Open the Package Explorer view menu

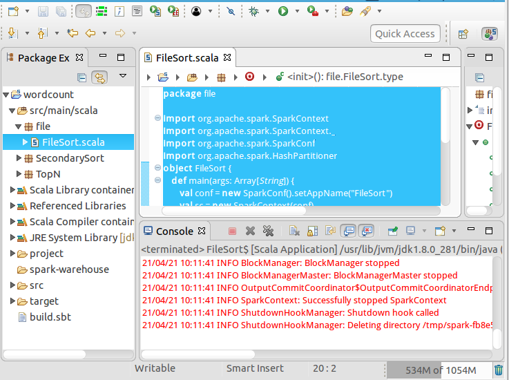click(x=123, y=76)
